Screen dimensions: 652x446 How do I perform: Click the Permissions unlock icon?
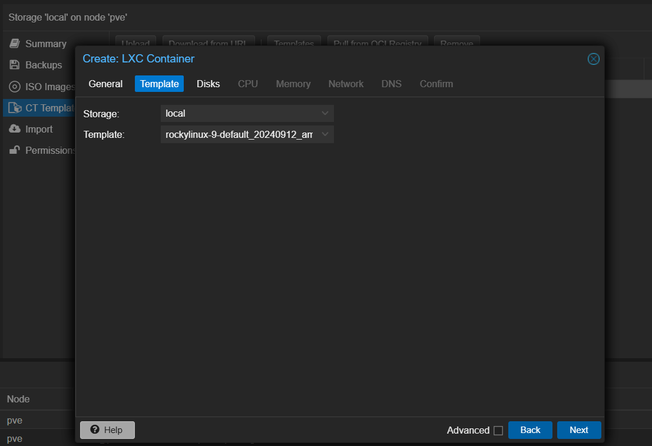tap(15, 150)
